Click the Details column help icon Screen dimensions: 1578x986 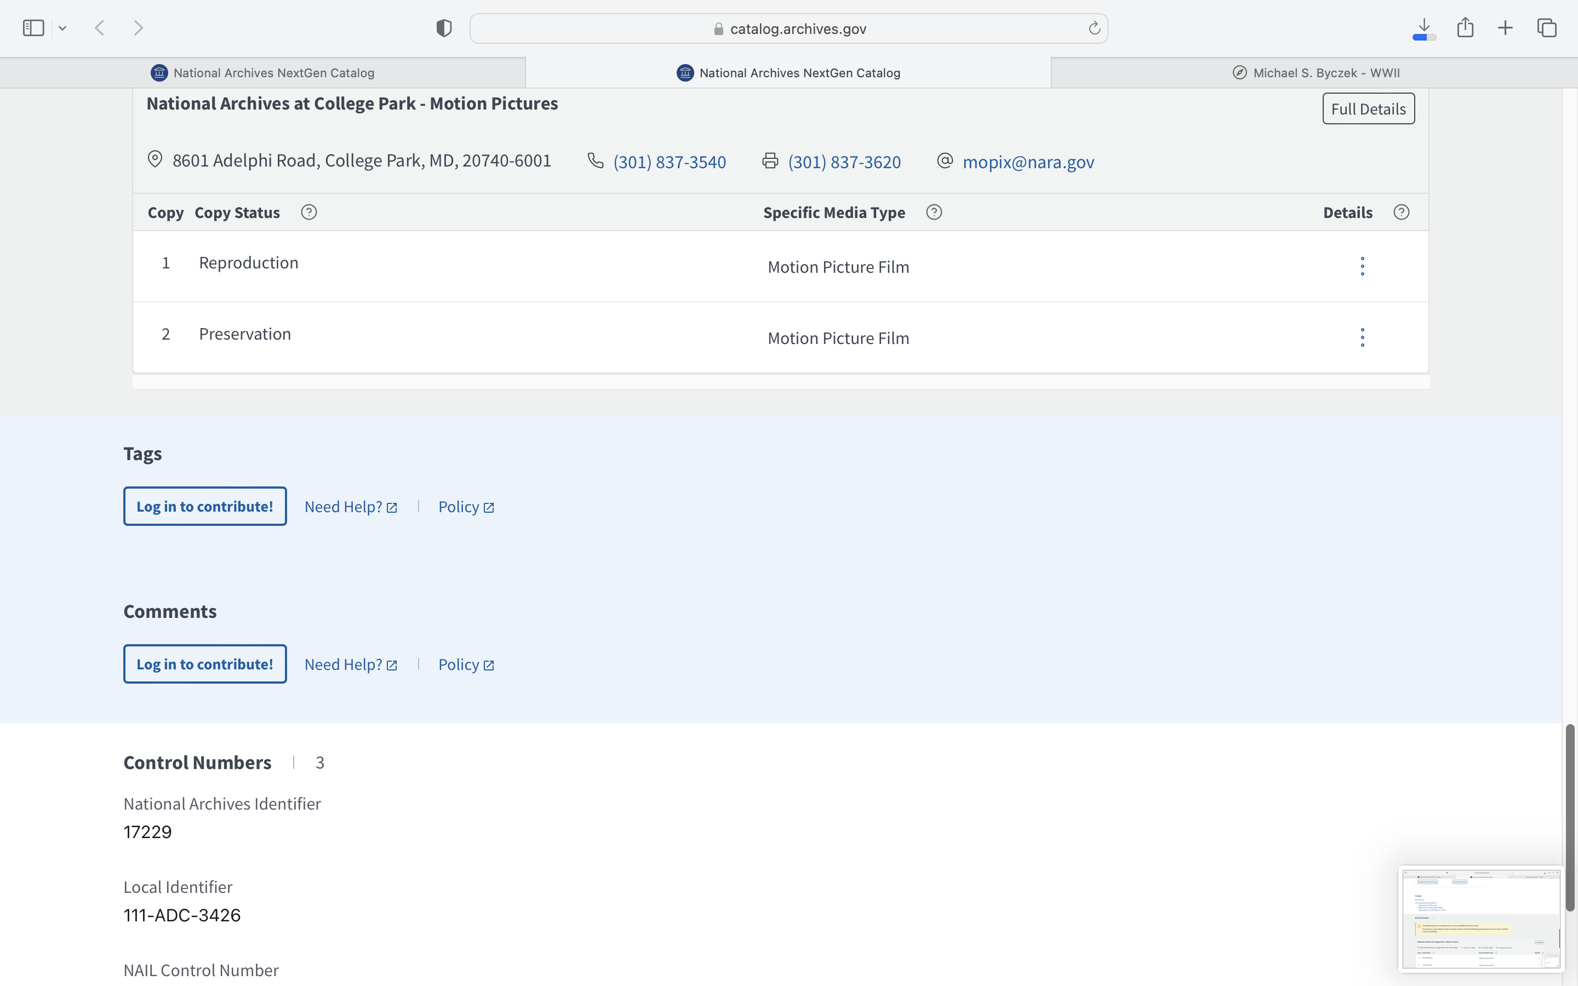click(1401, 212)
